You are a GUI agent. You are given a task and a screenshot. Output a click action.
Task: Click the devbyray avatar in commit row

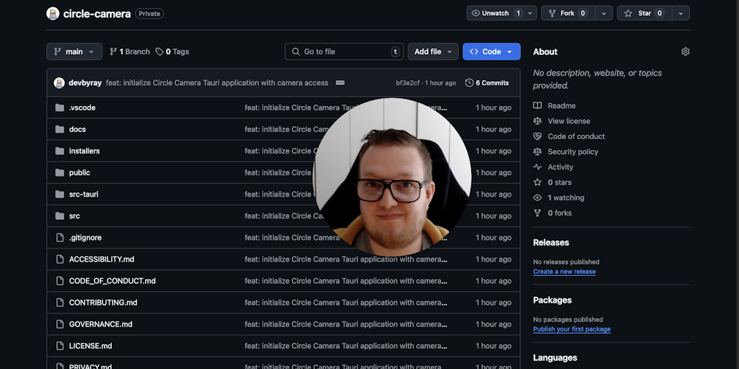click(x=59, y=83)
